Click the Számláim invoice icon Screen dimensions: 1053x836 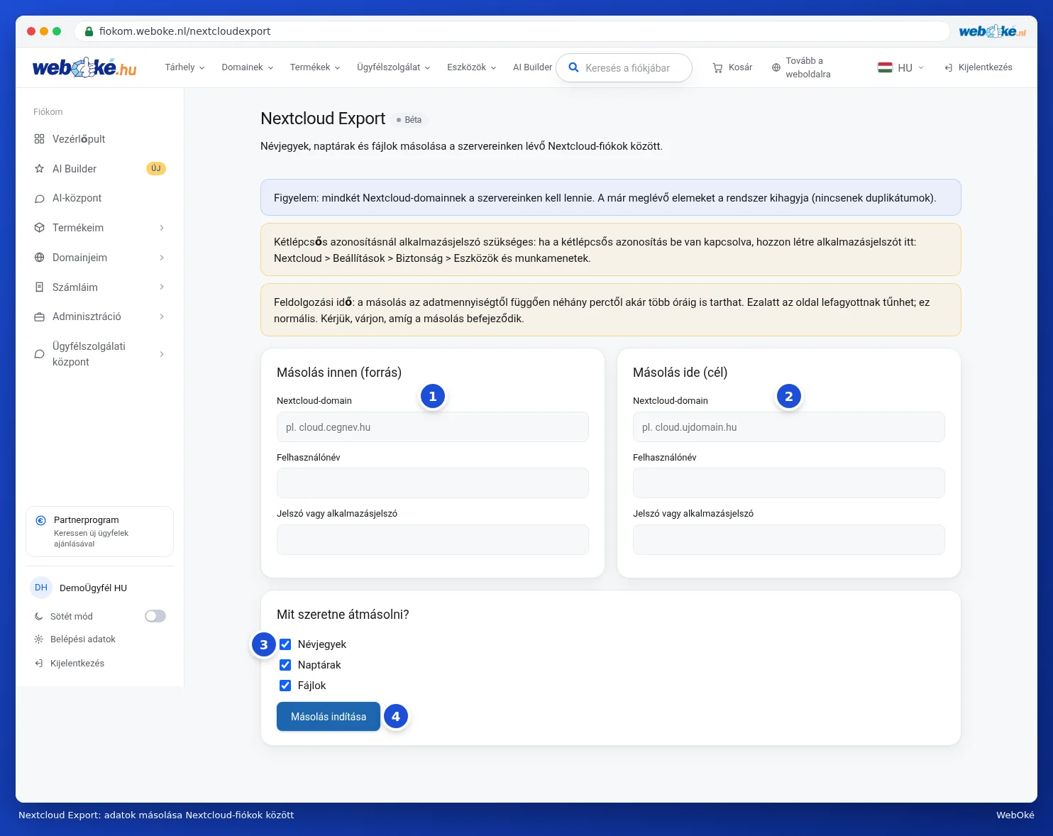39,287
